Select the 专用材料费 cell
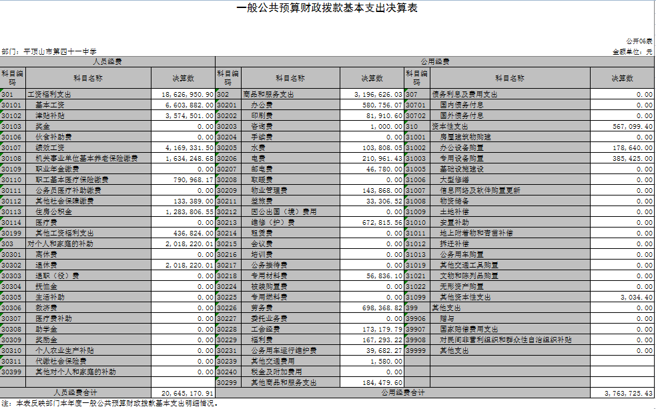The image size is (656, 409). tap(291, 276)
